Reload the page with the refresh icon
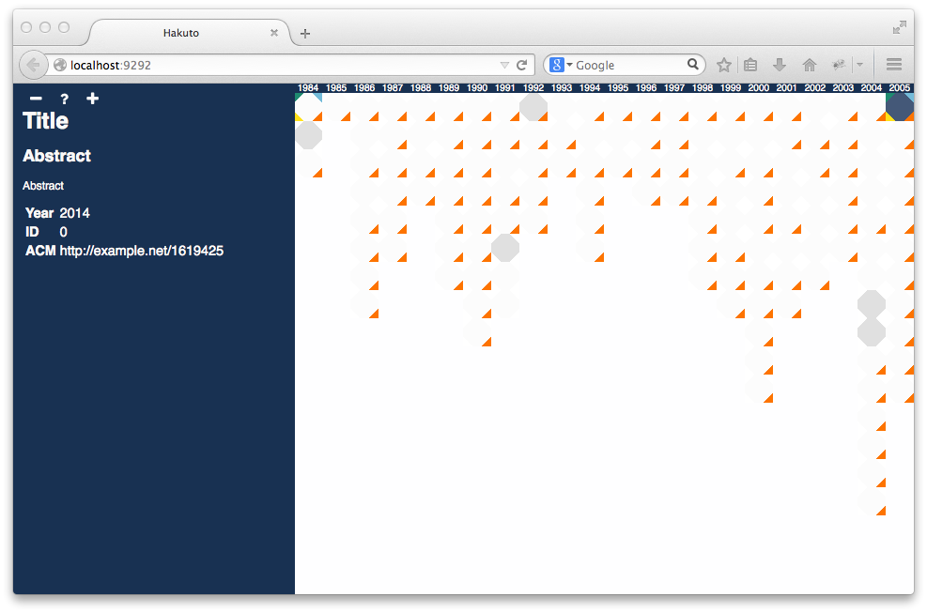927x613 pixels. (521, 65)
